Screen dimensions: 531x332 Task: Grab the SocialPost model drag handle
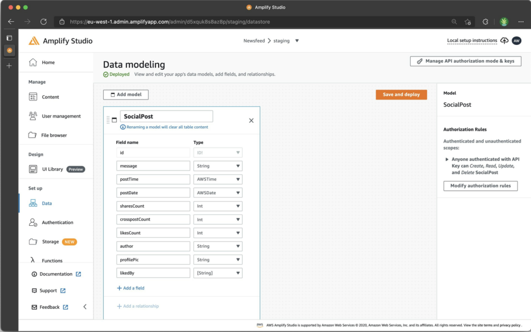108,120
